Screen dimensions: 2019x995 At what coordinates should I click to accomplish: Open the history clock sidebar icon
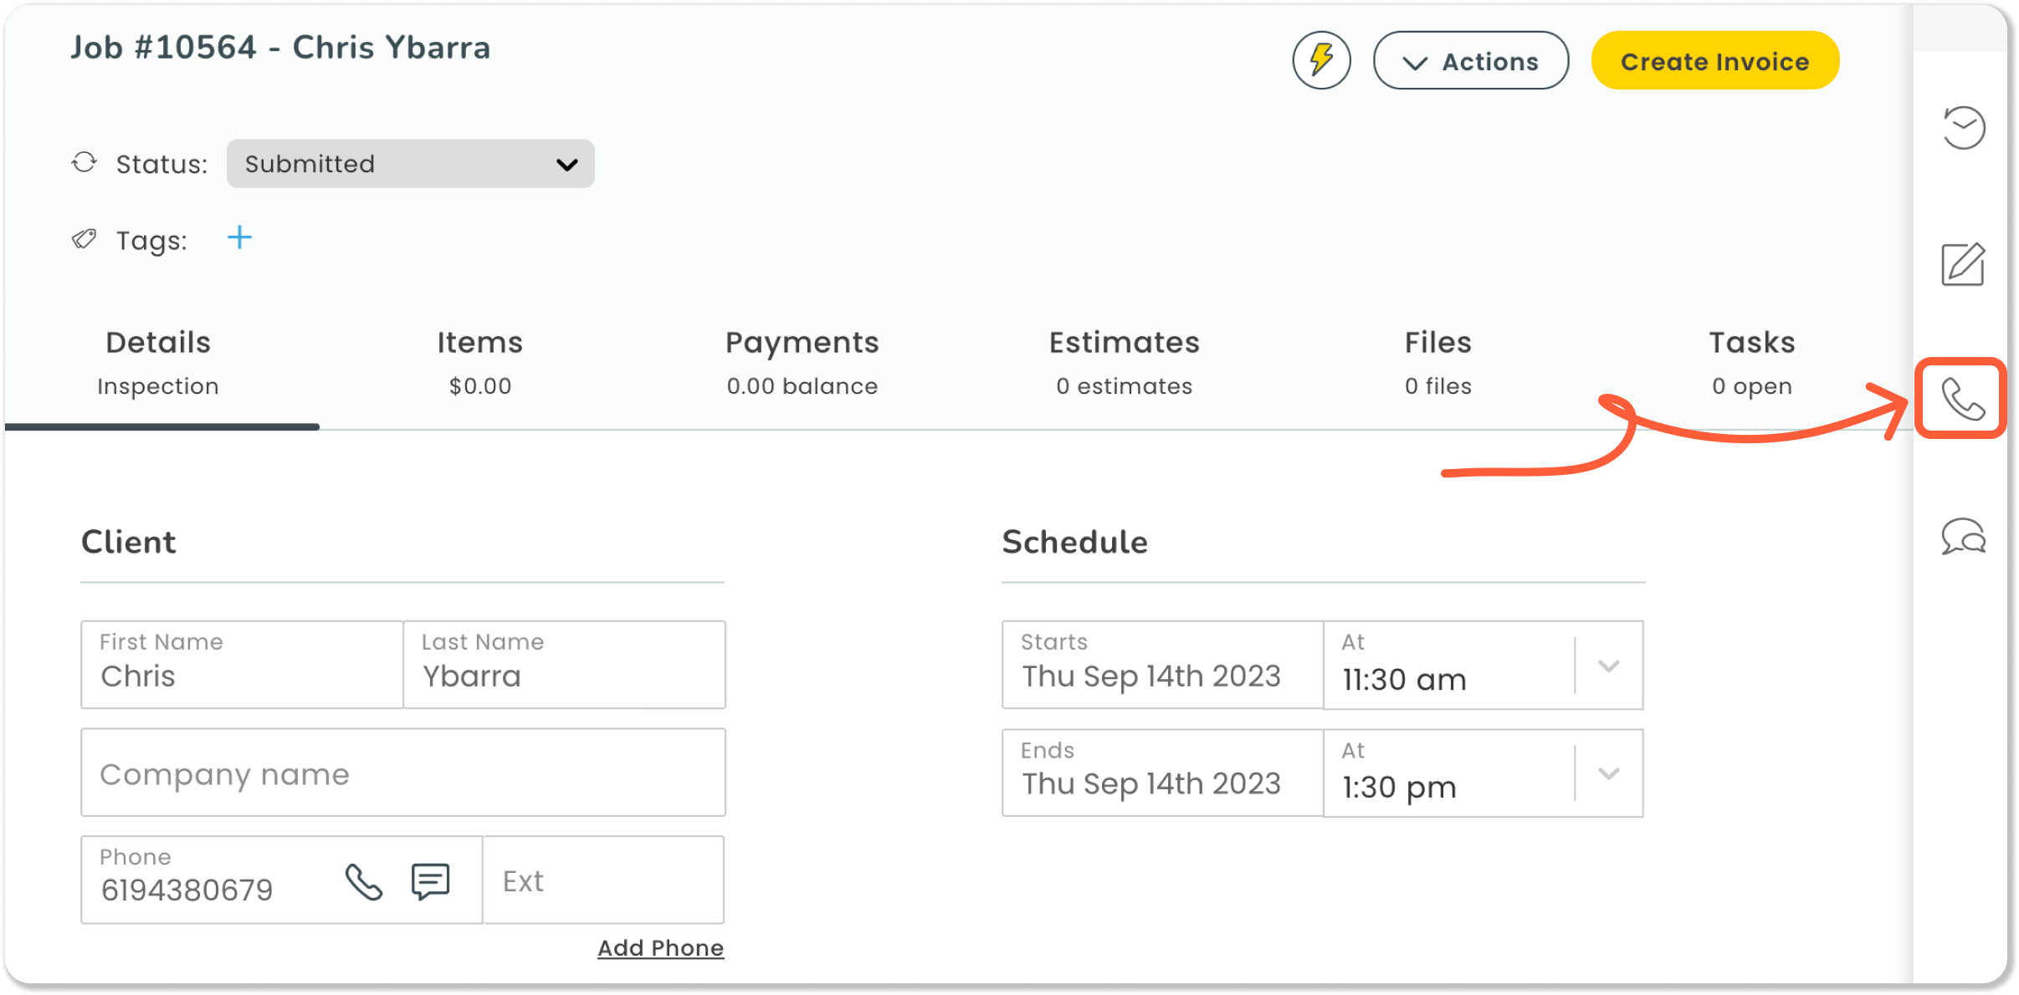1963,128
